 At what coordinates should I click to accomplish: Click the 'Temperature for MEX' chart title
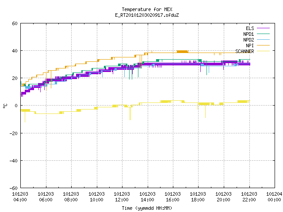[147, 9]
